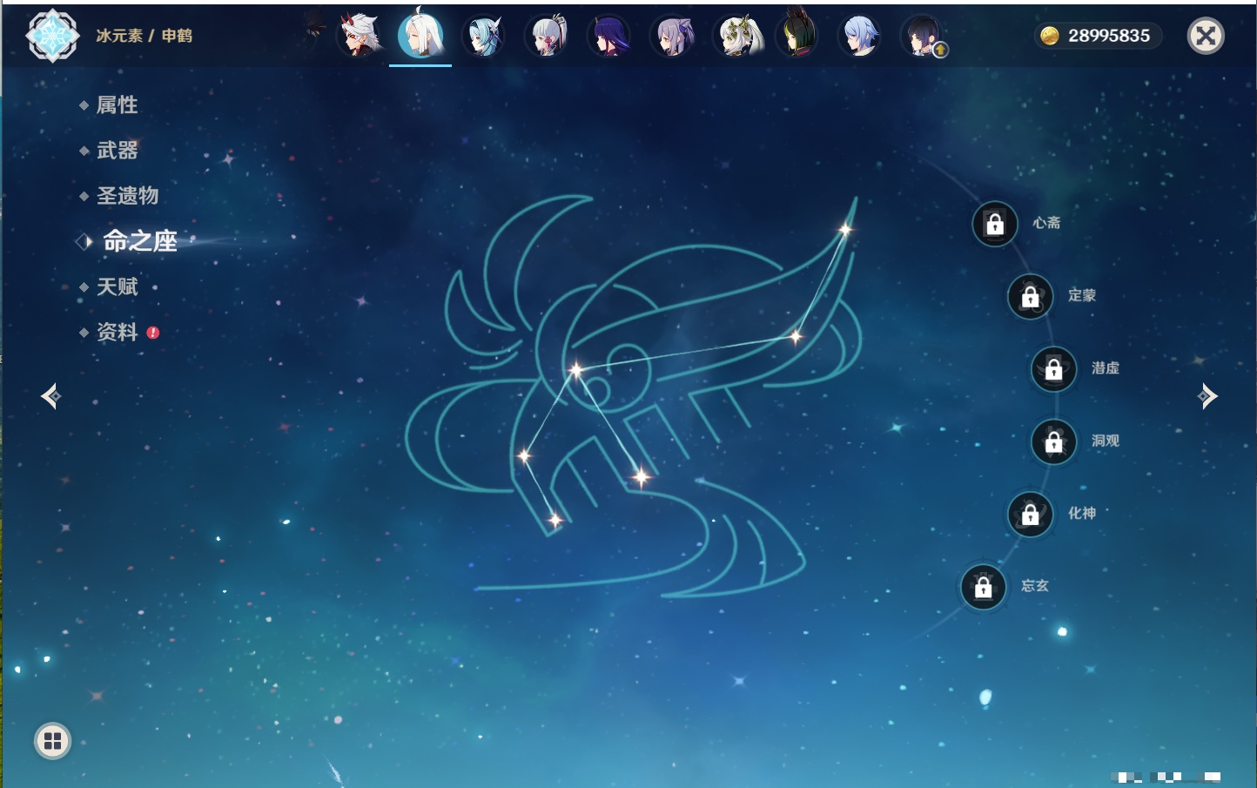Click the 冰元素 / 申鹤 title text
The width and height of the screenshot is (1257, 788).
pos(144,36)
